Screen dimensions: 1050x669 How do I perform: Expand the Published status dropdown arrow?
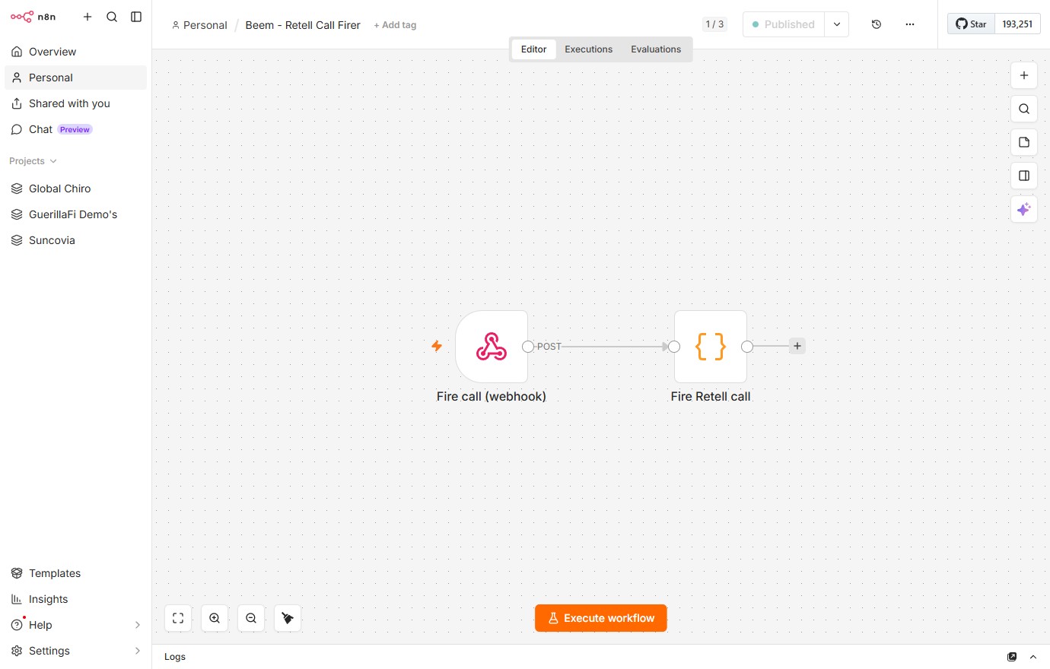[x=837, y=24]
